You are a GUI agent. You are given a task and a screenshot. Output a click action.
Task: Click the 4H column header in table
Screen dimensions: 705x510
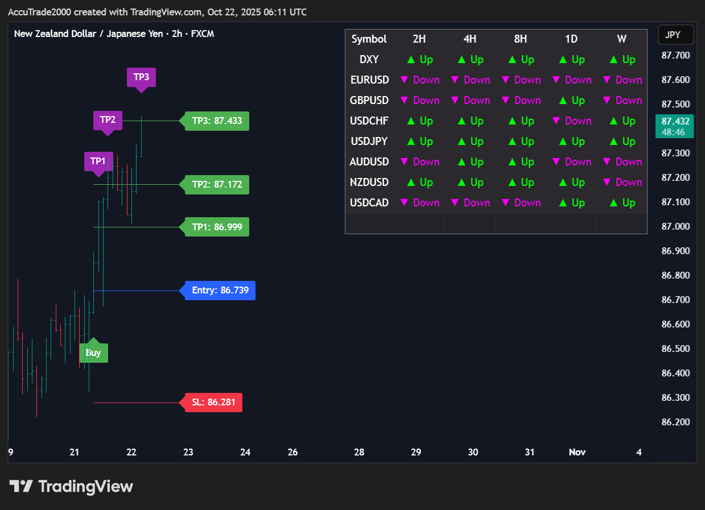pyautogui.click(x=470, y=39)
